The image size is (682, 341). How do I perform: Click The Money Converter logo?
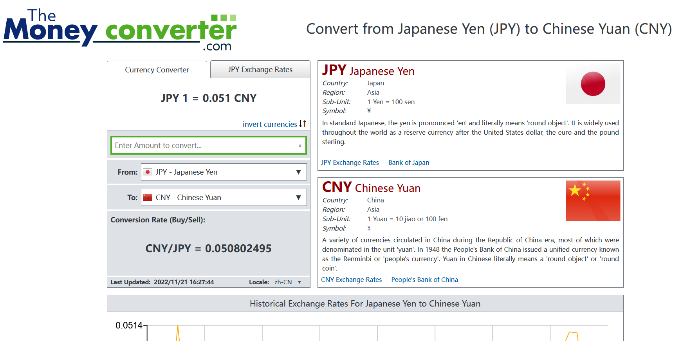[x=120, y=30]
